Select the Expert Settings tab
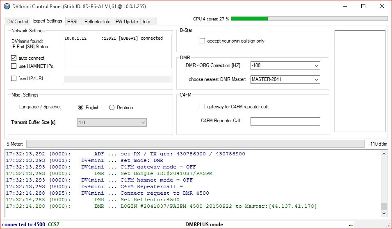392x229 pixels. pos(48,21)
